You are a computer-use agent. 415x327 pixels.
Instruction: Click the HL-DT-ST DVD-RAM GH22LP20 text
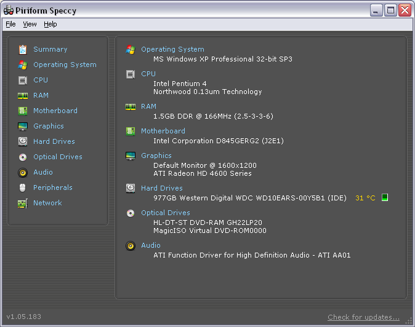tap(207, 223)
